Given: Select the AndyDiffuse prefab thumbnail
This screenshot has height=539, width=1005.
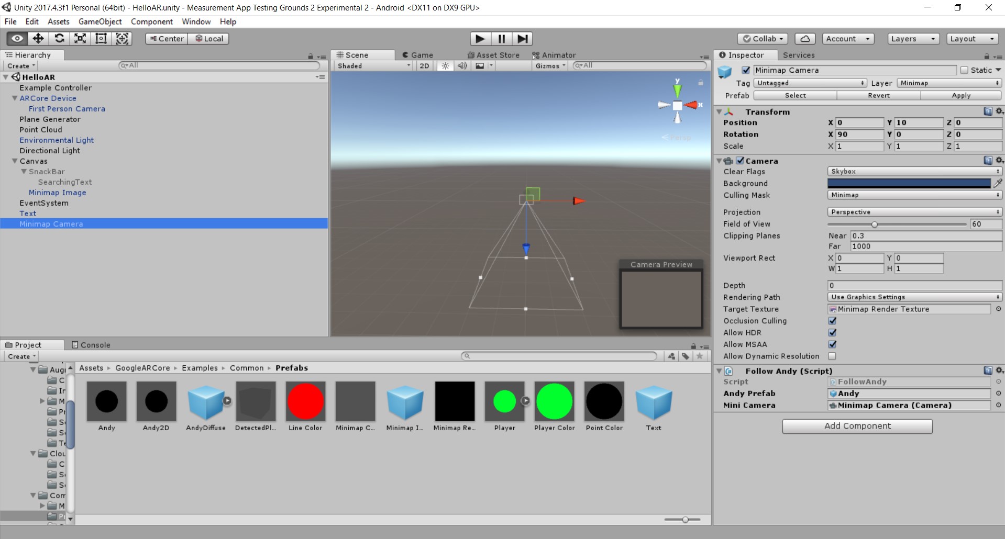Looking at the screenshot, I should [x=206, y=401].
